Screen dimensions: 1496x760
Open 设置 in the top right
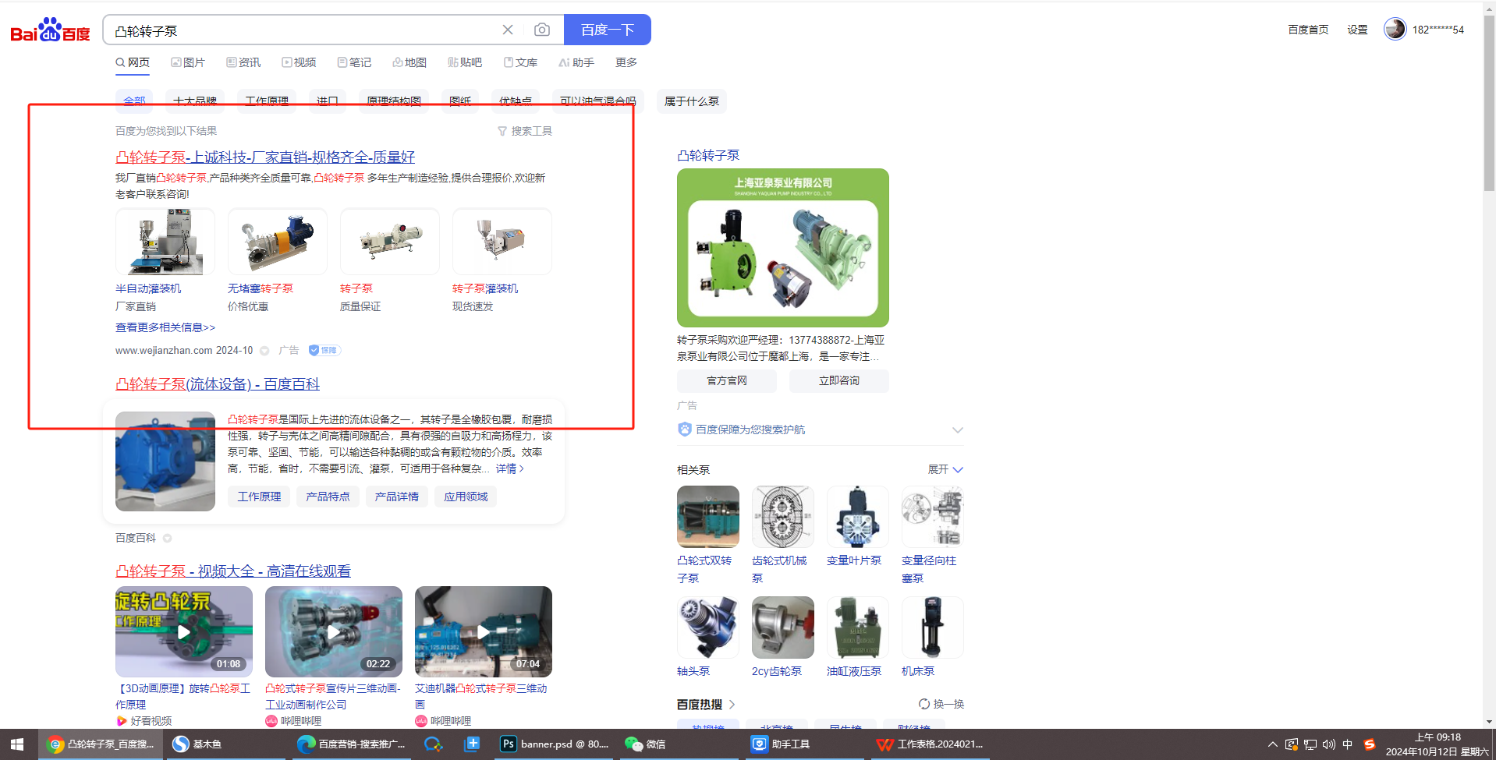(x=1357, y=30)
